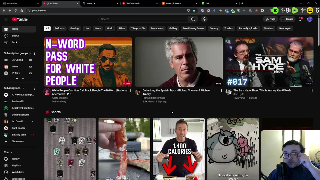Screen dimensions: 320x180
Task: Select the New to you chip
Action: point(285,28)
